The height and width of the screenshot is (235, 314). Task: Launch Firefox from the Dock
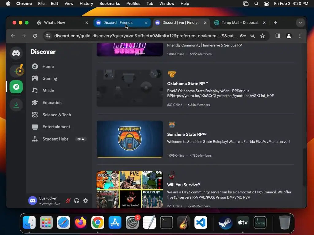pos(81,222)
